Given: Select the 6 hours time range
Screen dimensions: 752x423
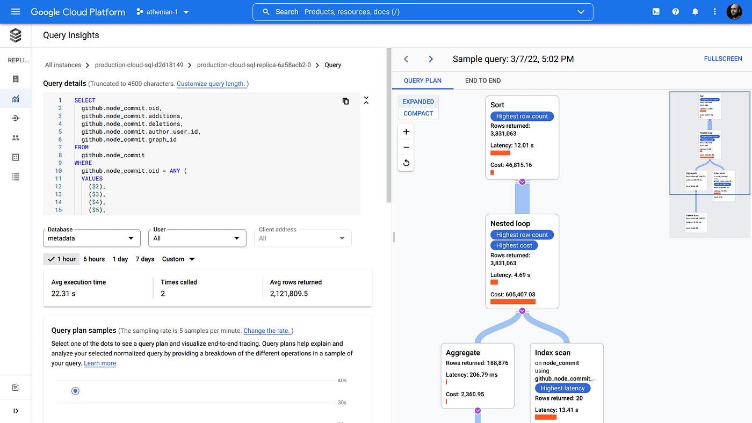Looking at the screenshot, I should [94, 259].
